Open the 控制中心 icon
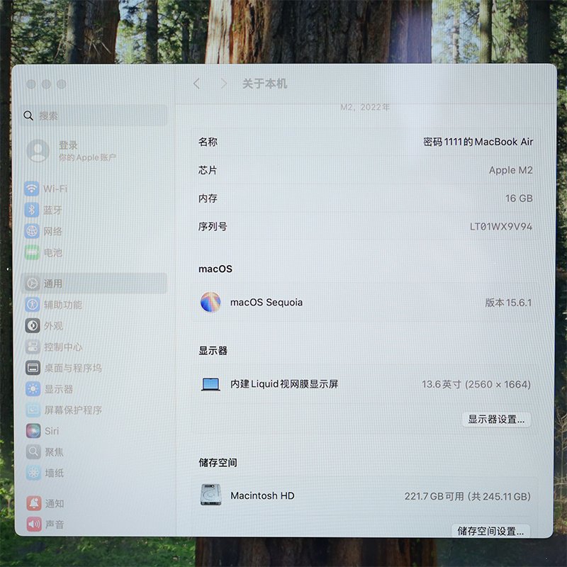567x567 pixels. point(33,347)
